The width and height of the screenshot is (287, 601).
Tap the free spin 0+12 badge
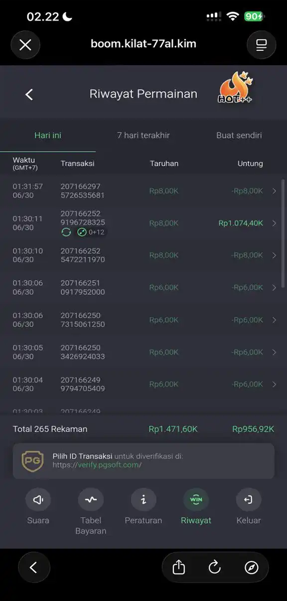coord(91,232)
